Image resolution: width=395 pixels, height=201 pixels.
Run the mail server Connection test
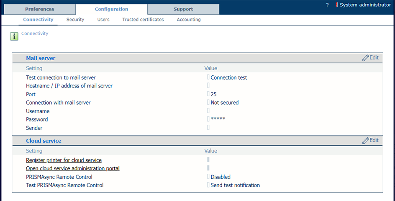pyautogui.click(x=229, y=77)
